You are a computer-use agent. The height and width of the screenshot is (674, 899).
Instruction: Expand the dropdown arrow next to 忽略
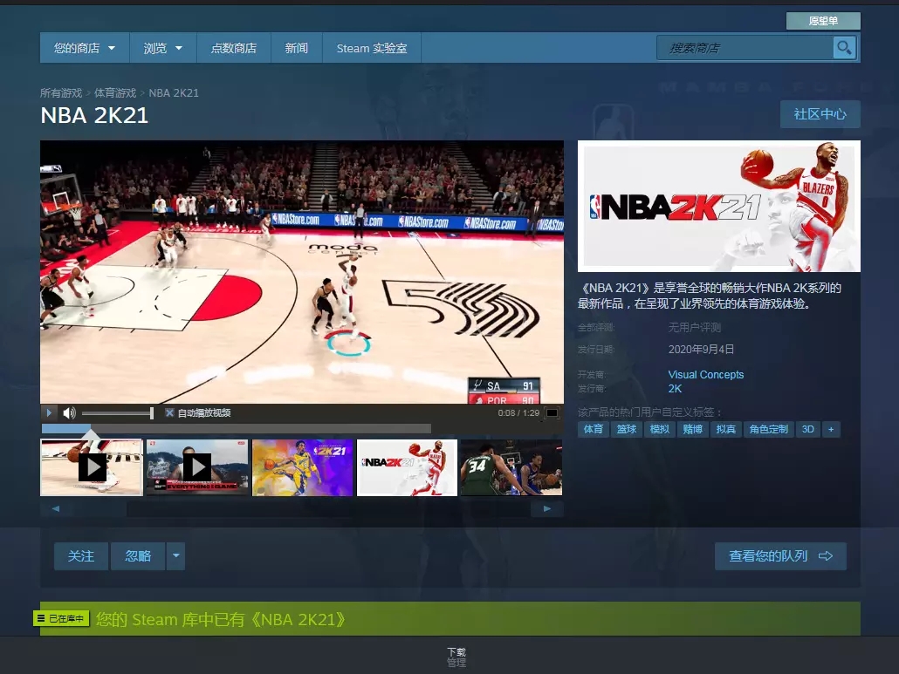click(x=175, y=555)
